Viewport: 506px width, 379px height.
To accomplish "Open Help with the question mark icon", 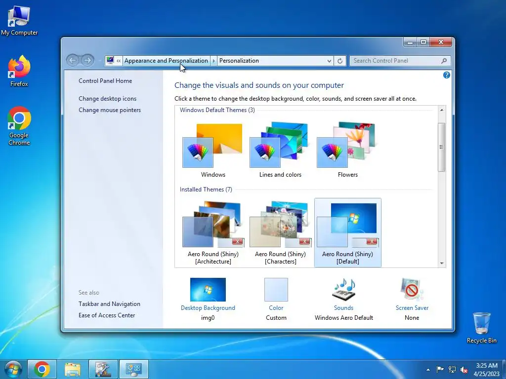I will tap(446, 75).
